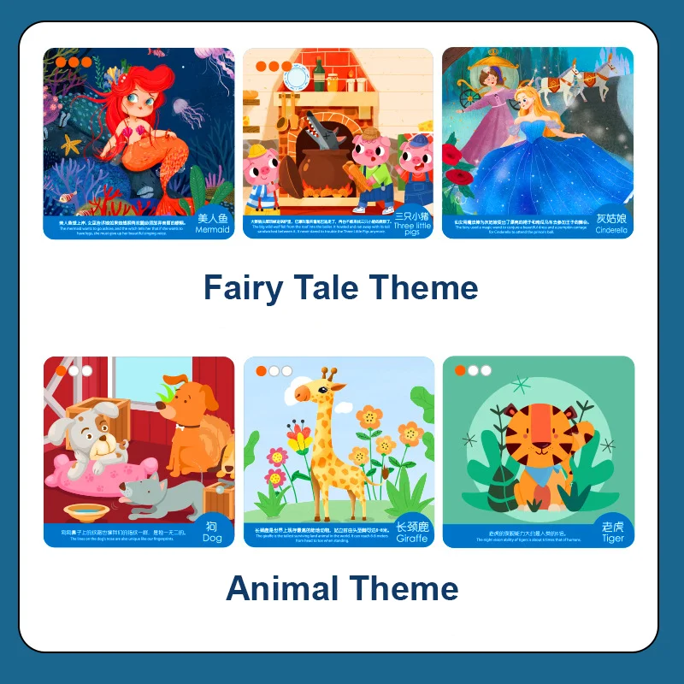Click the Animal Theme heading
The height and width of the screenshot is (684, 684).
click(x=342, y=588)
